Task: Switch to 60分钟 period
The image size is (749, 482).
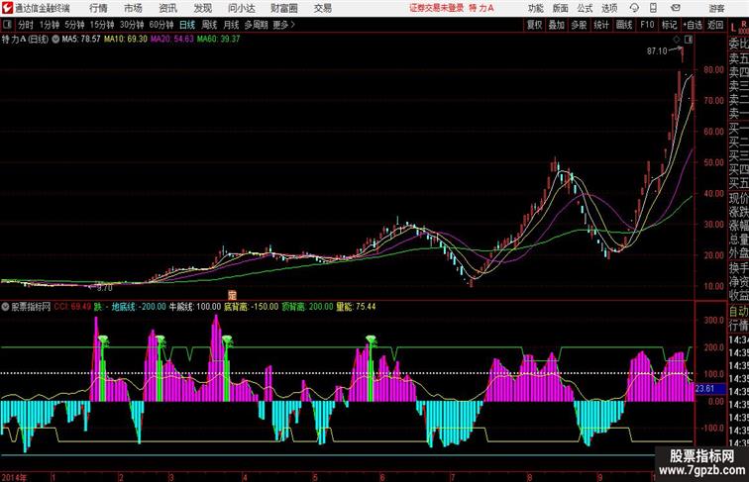Action: (x=160, y=25)
